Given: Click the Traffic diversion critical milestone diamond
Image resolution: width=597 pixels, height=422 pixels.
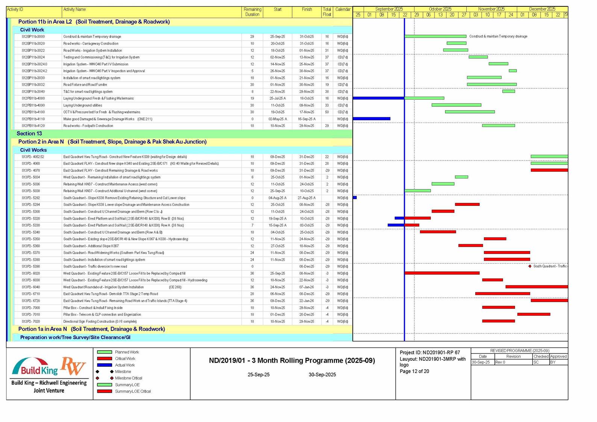Looking at the screenshot, I should point(530,266).
